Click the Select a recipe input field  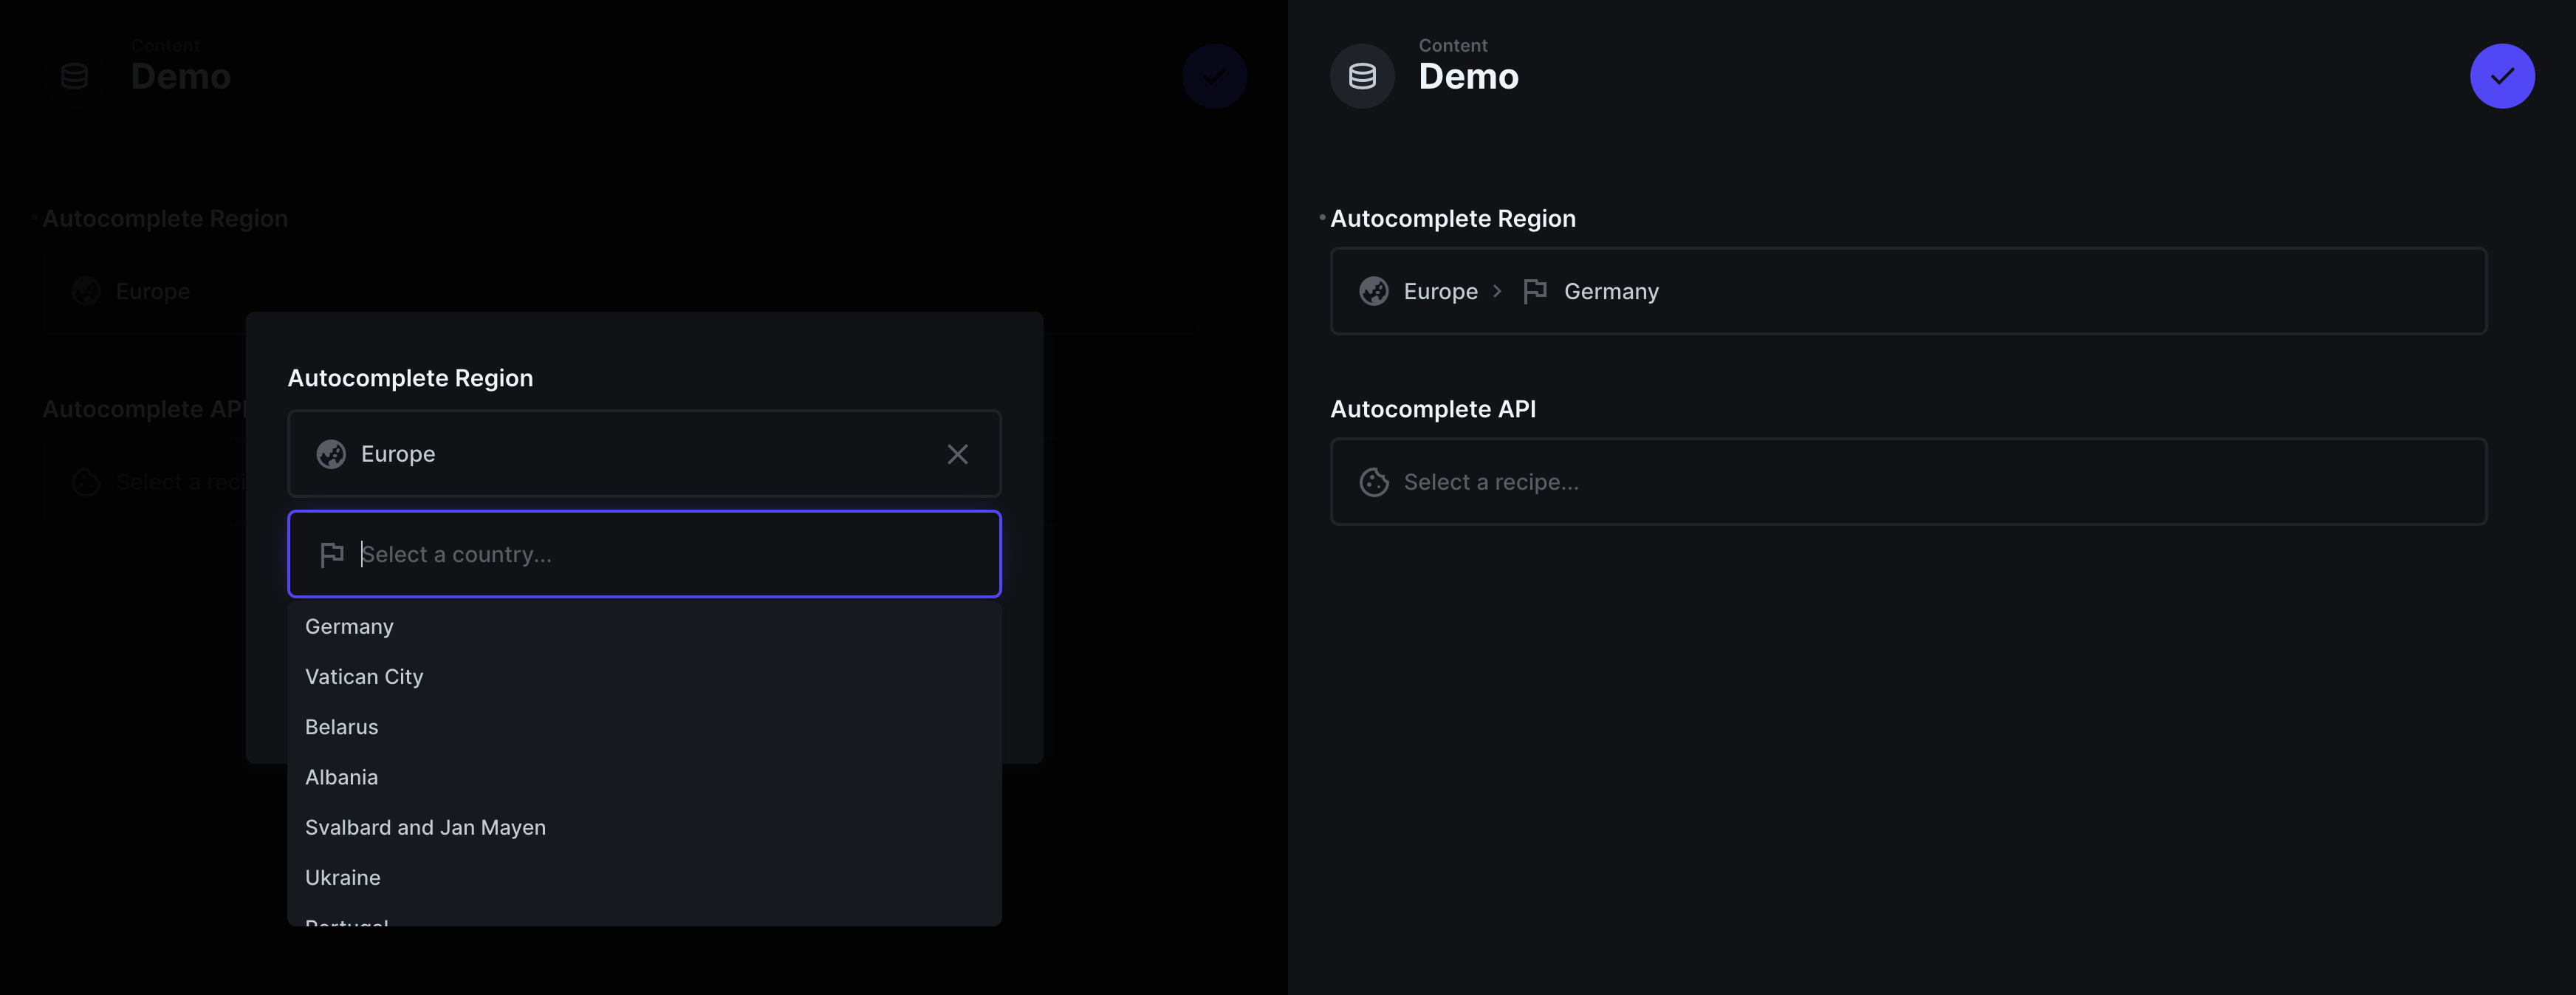pyautogui.click(x=1909, y=481)
